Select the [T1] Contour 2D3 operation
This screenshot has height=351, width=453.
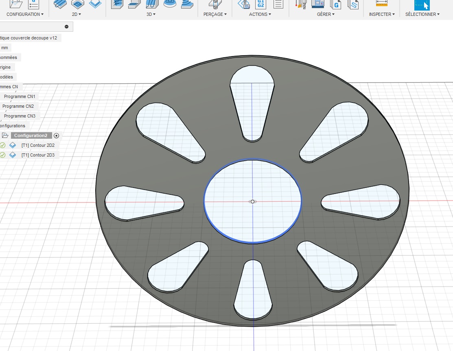pos(38,155)
